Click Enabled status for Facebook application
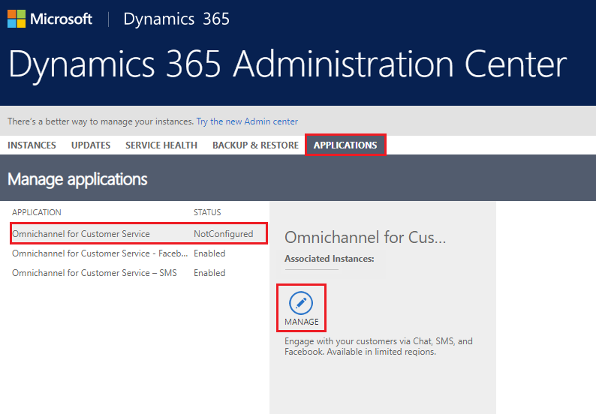The width and height of the screenshot is (596, 414). point(209,253)
